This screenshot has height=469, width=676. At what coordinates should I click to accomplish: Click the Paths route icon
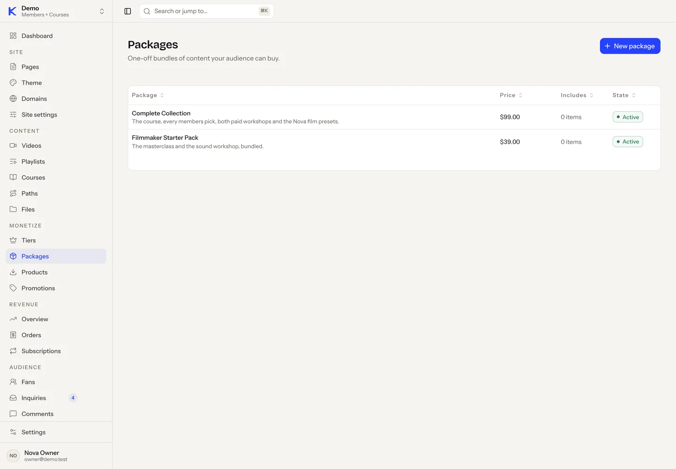(13, 193)
